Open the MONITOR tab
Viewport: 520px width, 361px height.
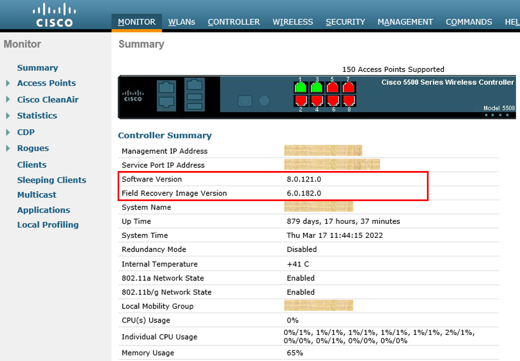137,22
